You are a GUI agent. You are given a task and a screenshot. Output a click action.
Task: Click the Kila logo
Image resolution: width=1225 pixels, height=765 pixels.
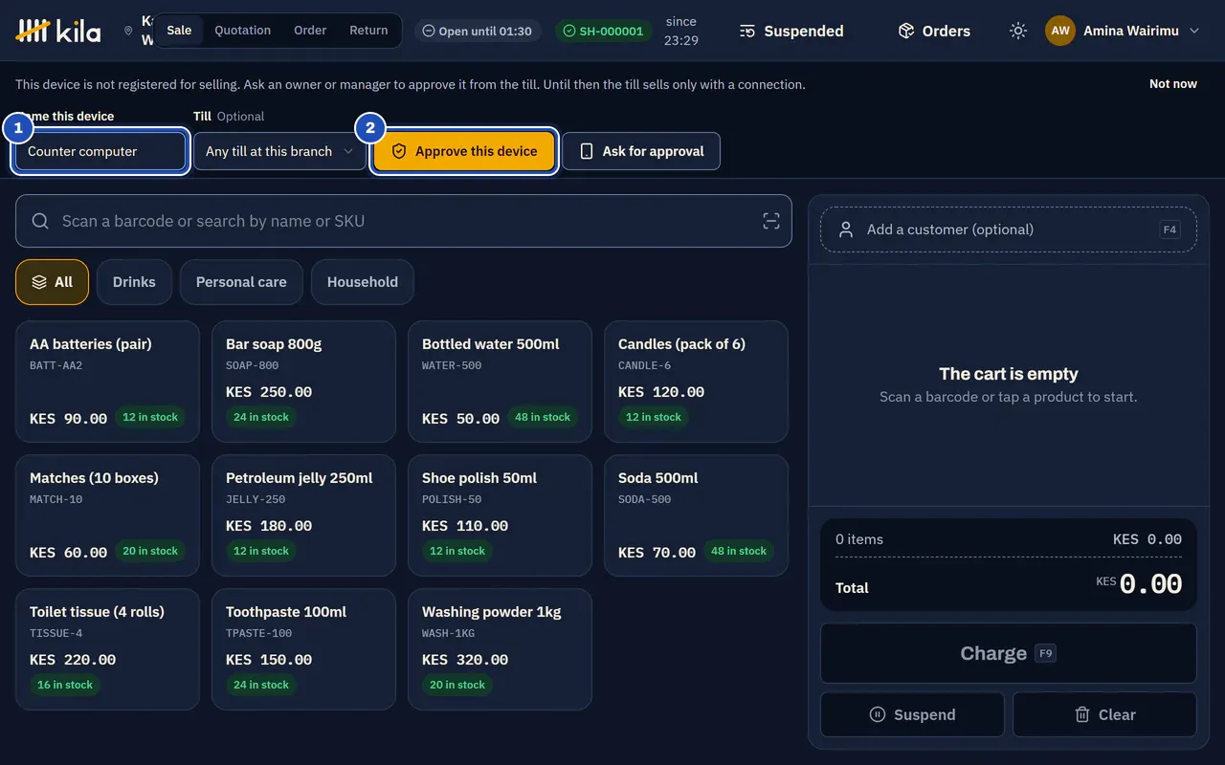click(x=58, y=31)
